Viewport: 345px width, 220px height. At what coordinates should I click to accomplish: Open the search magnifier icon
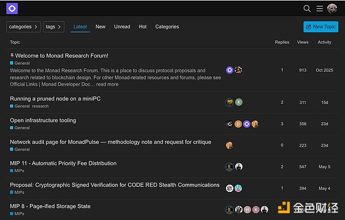(307, 9)
